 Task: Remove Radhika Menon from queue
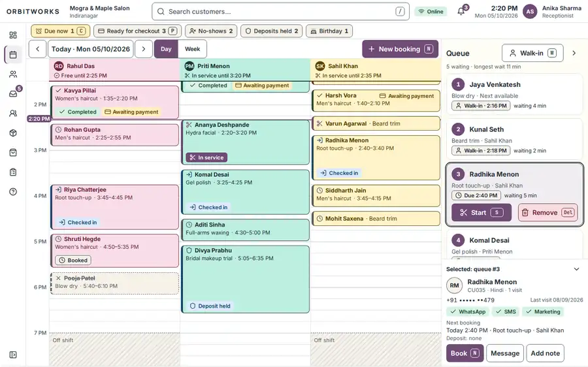(x=548, y=212)
